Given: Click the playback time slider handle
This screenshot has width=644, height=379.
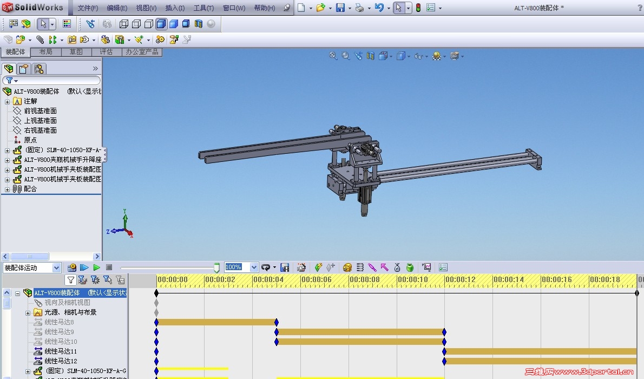Looking at the screenshot, I should point(216,268).
